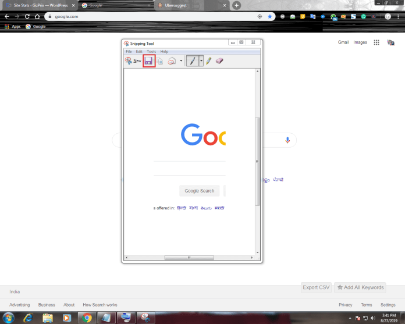Viewport: 405px width, 324px height.
Task: Switch to the Site Stats GizPrix WordPress tab
Action: click(x=40, y=5)
